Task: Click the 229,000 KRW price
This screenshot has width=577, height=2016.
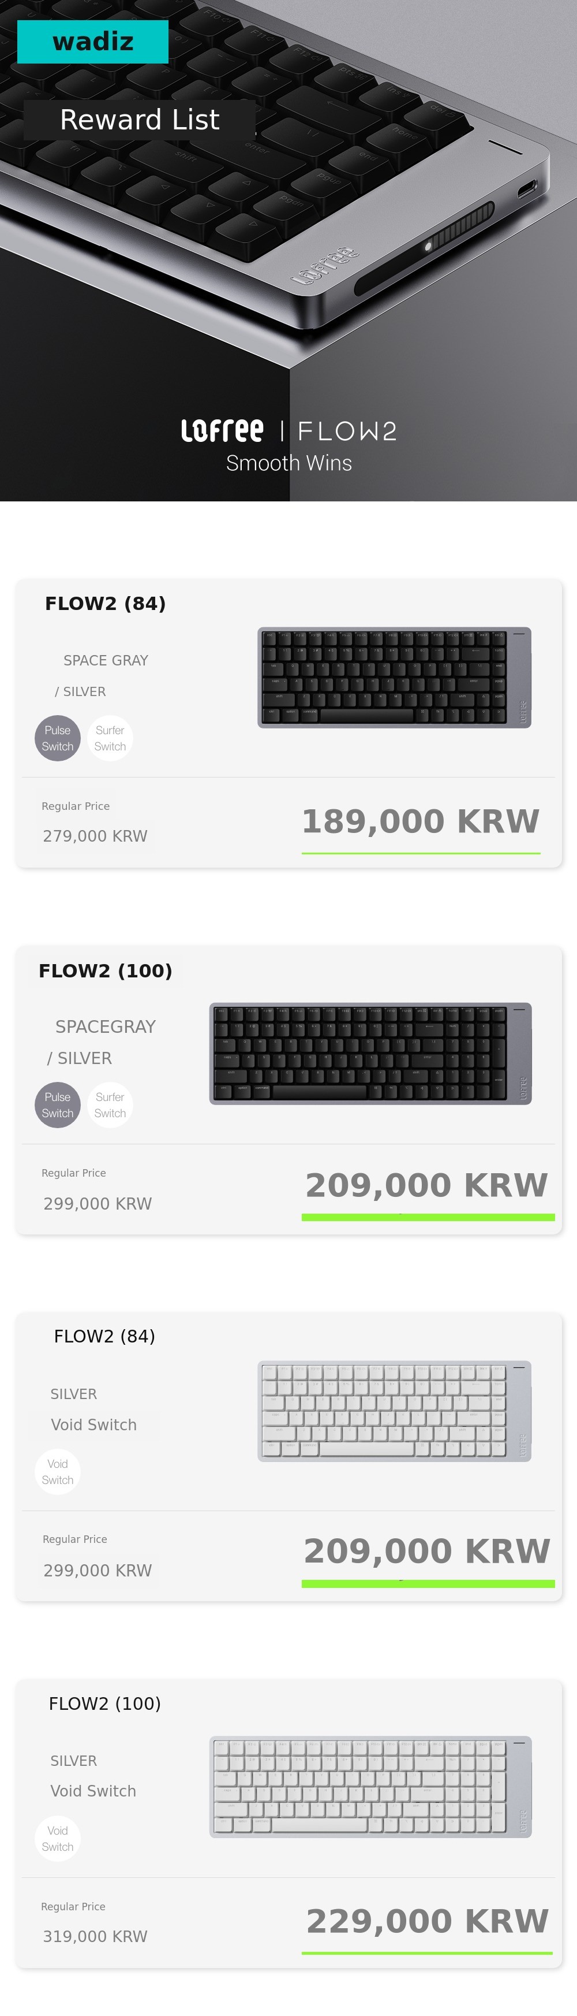Action: pyautogui.click(x=427, y=1921)
